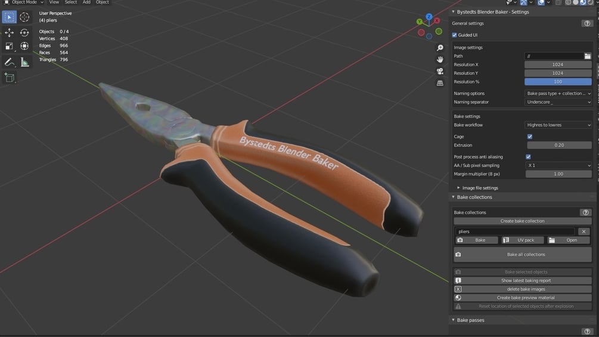This screenshot has width=599, height=337.
Task: Toggle the Cage checkbox
Action: point(530,137)
